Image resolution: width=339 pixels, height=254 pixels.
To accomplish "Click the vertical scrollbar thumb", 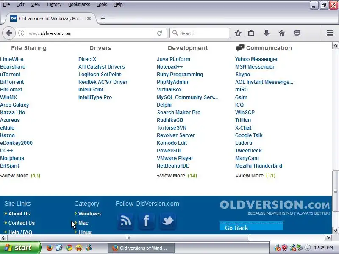I will (335, 191).
